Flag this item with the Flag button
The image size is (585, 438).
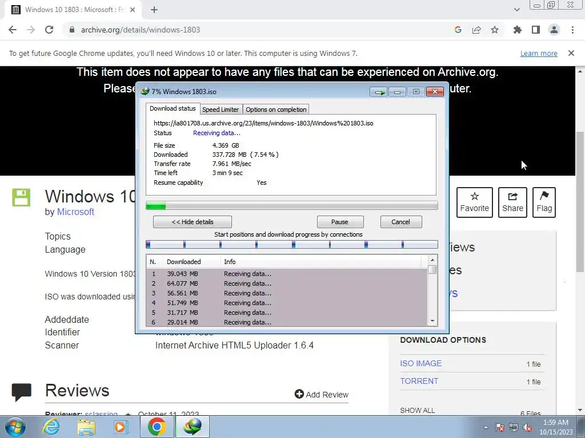(x=544, y=202)
